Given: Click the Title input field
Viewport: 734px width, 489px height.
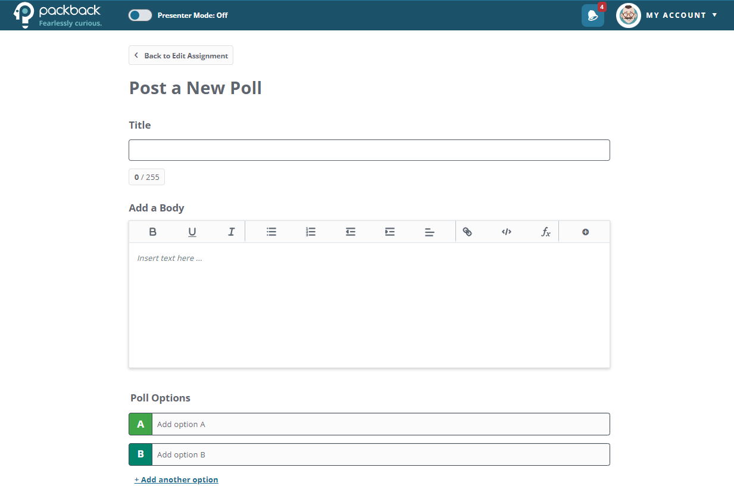Looking at the screenshot, I should click(369, 149).
